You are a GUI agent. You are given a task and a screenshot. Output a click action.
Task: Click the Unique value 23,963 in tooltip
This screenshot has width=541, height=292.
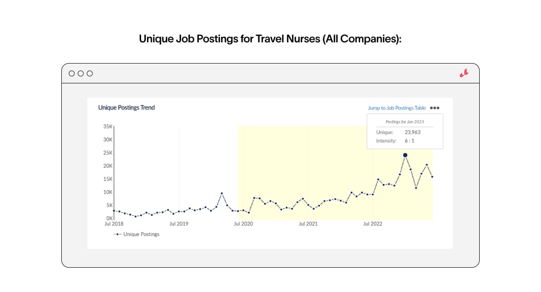tap(413, 132)
